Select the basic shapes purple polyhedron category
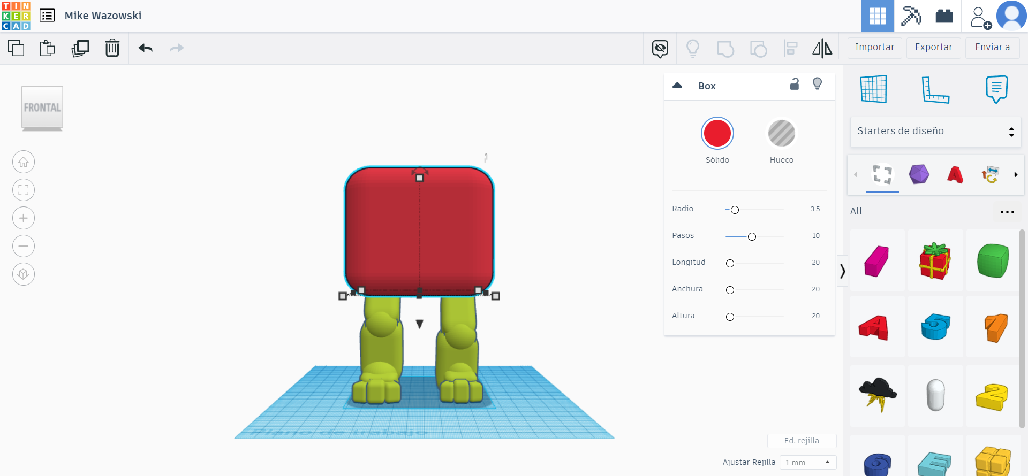Viewport: 1028px width, 476px height. click(919, 174)
